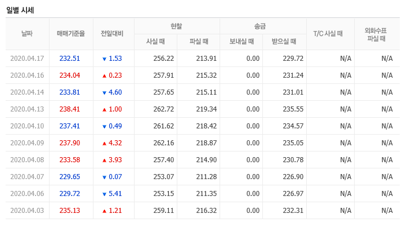
Task: Click the down arrow beside 0.49
Action: click(x=104, y=127)
